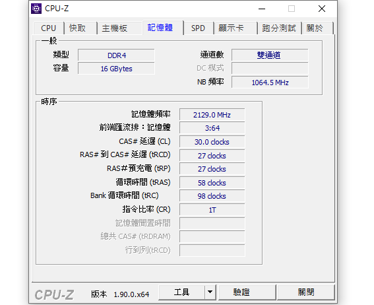
Task: Click the 1T command rate value
Action: click(x=212, y=210)
